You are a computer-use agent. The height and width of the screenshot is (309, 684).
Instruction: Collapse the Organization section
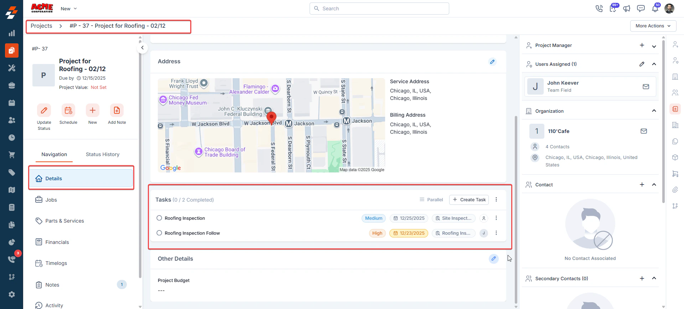pos(654,111)
